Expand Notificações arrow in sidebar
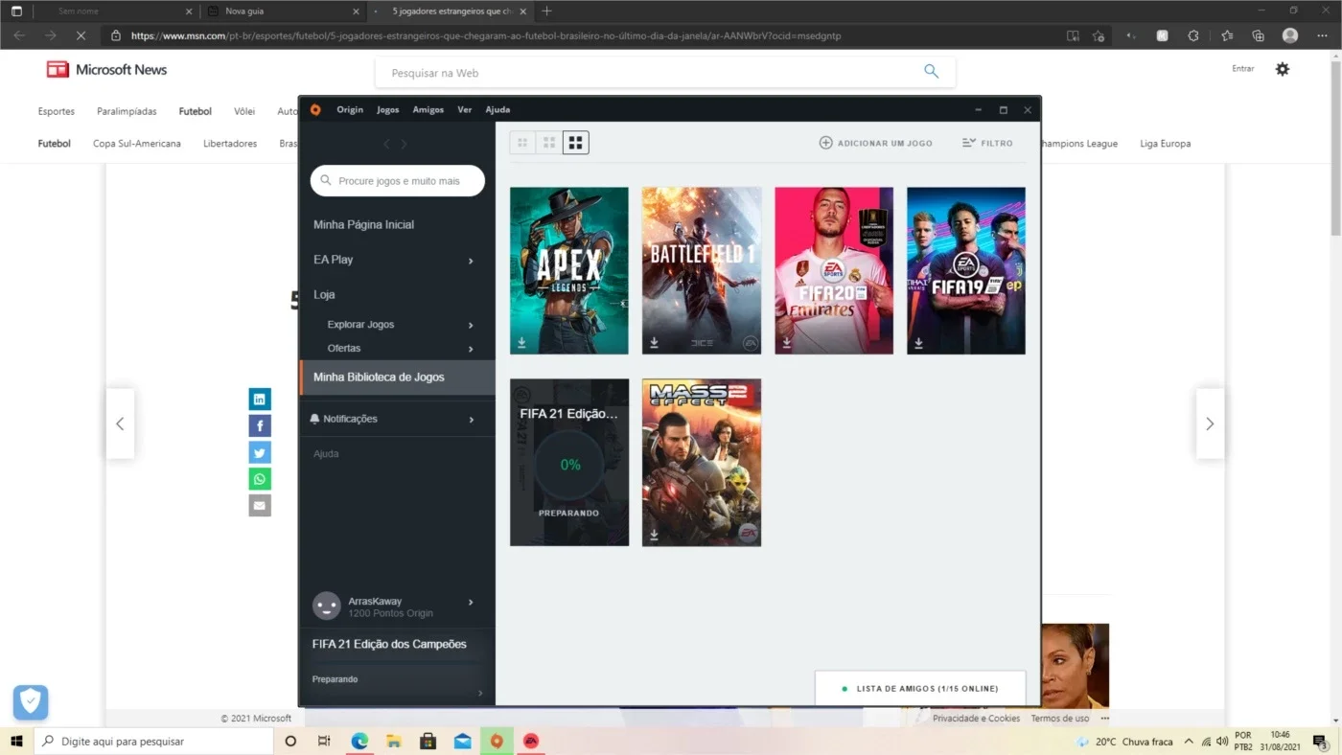 click(471, 420)
